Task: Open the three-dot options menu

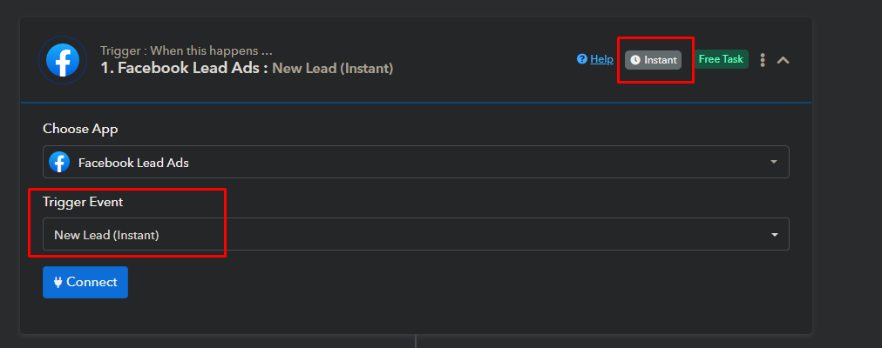Action: pos(763,59)
